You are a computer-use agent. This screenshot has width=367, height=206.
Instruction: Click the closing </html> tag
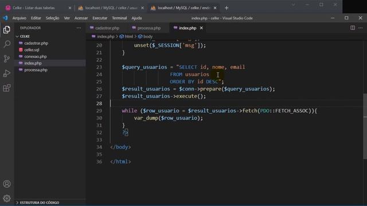(120, 161)
